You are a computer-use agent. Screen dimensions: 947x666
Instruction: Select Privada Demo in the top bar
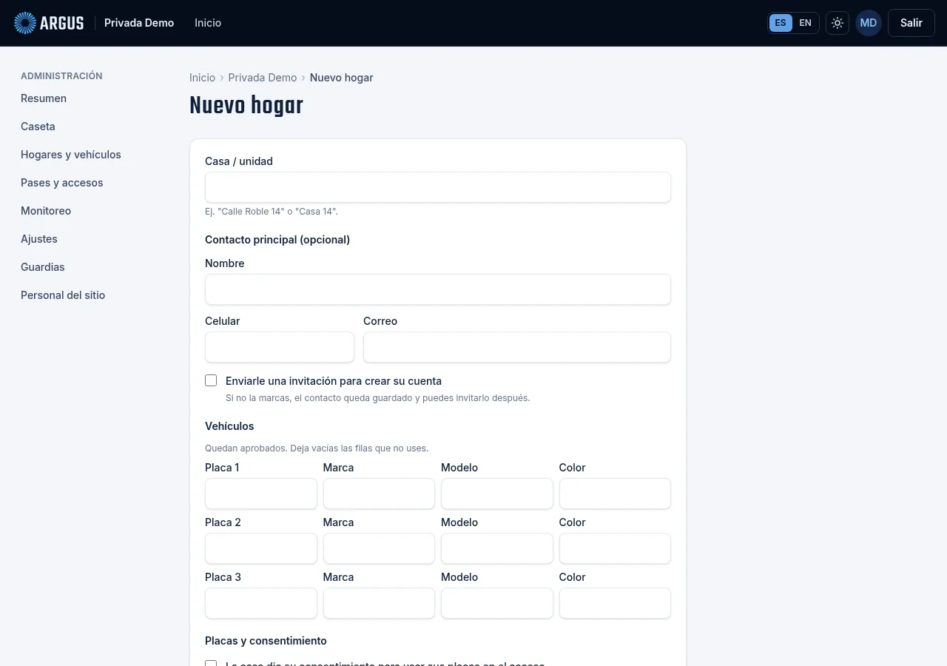(x=139, y=23)
